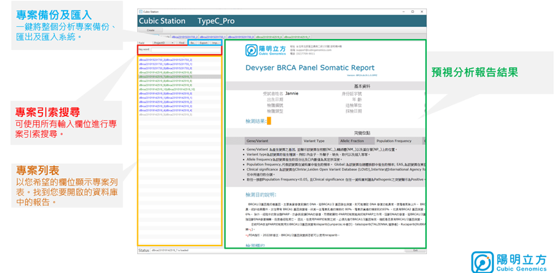
Task: Open the ProjectID field dropdown
Action: [161, 42]
